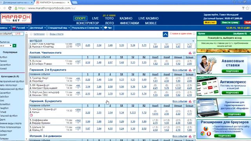This screenshot has height=141, width=251.
Task: Open Киберспорт category in sidebar
Action: (x=6, y=131)
